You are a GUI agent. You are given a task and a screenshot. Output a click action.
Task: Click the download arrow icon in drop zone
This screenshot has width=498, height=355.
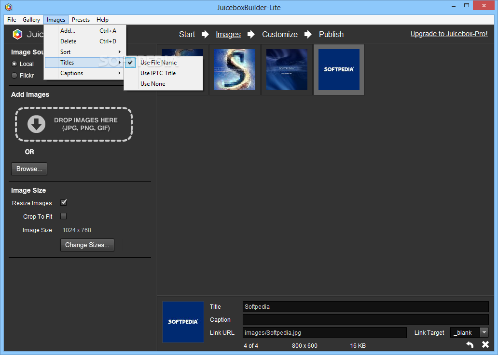tap(36, 124)
